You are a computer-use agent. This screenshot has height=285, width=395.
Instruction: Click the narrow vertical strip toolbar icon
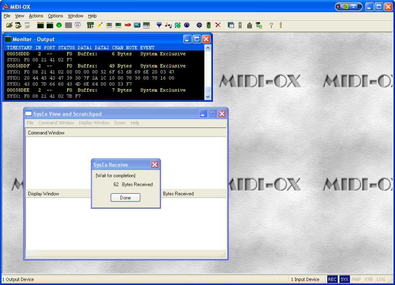pos(240,25)
